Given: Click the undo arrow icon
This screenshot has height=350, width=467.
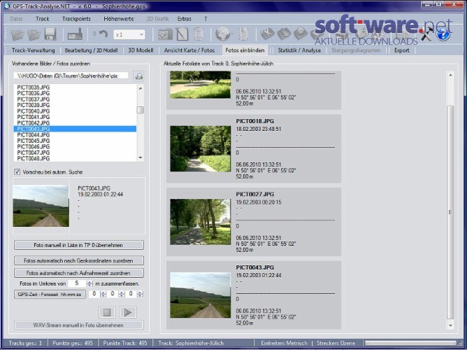Looking at the screenshot, I should (x=103, y=34).
